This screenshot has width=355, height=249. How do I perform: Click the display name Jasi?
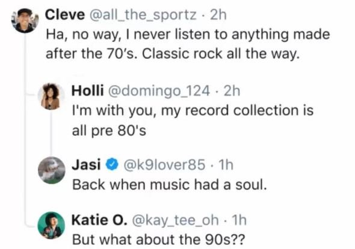86,164
